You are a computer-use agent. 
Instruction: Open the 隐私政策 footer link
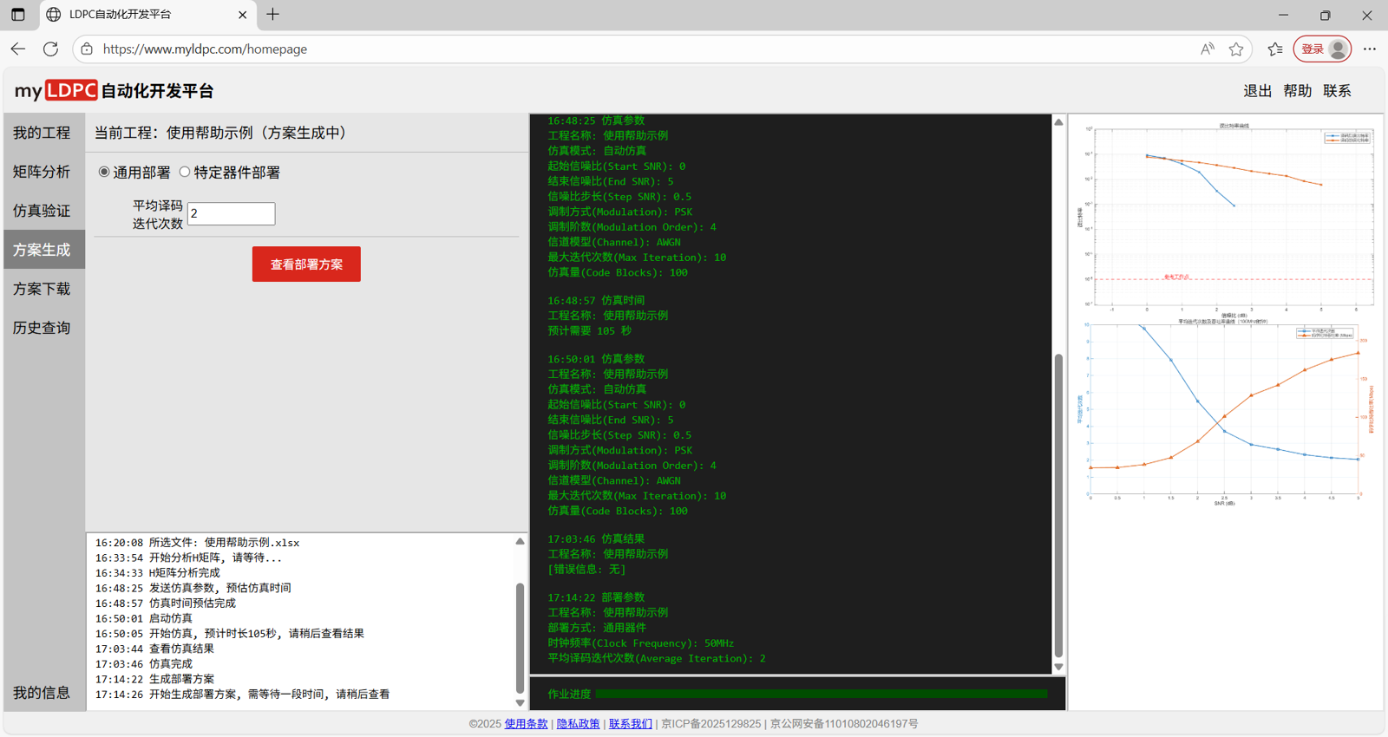(x=578, y=724)
